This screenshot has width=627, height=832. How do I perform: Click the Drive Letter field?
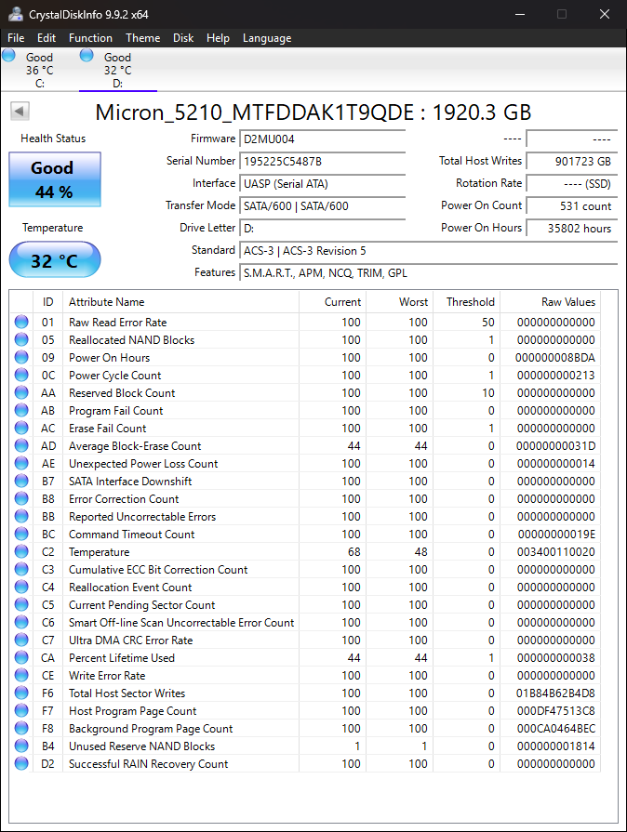[323, 228]
